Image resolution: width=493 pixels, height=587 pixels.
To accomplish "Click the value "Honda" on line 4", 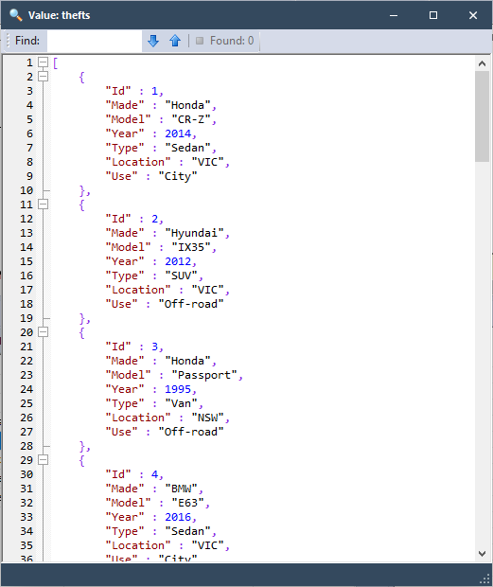I will click(187, 105).
